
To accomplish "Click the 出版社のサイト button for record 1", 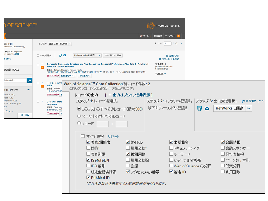I will (68, 76).
